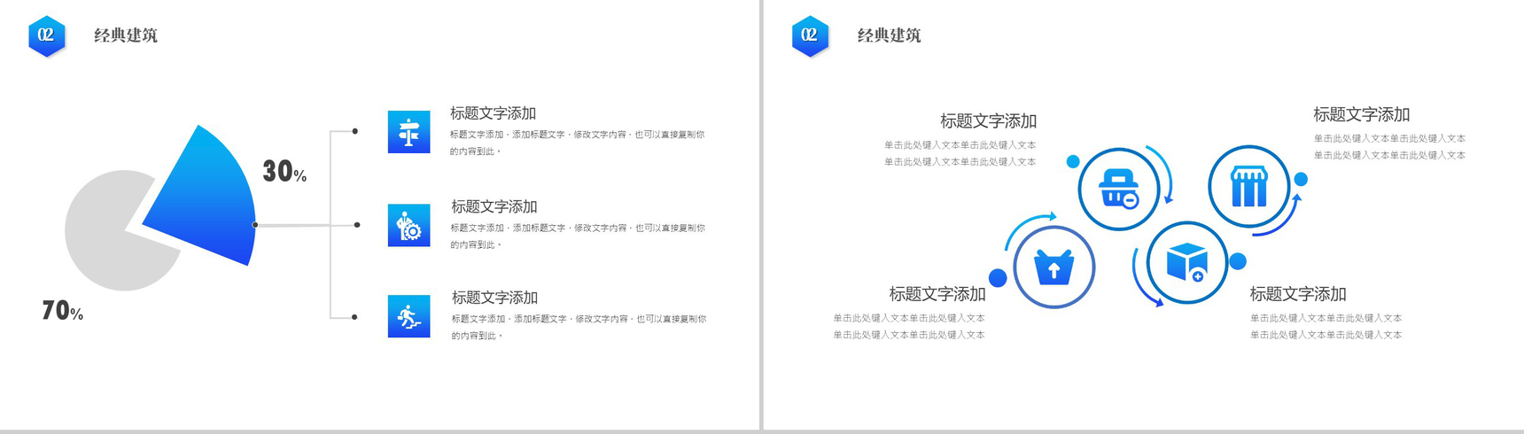This screenshot has height=434, width=1524.
Task: Click the 经典建筑 title on right slide
Action: click(x=889, y=35)
